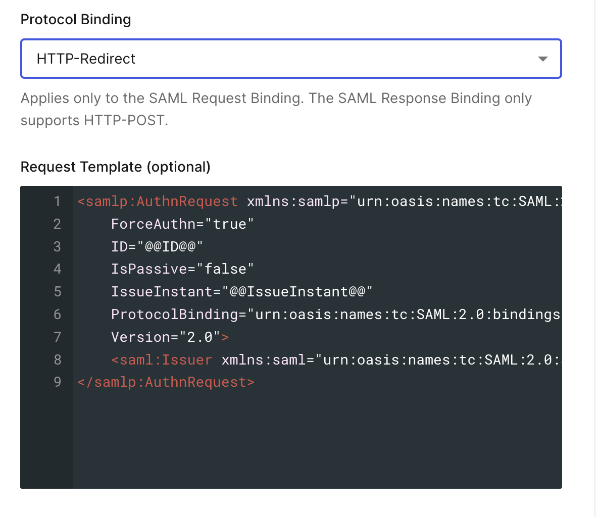Click line number 4 in the gutter
This screenshot has height=517, width=599.
[57, 269]
